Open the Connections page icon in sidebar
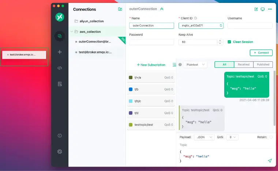278x171 pixels. (x=60, y=36)
